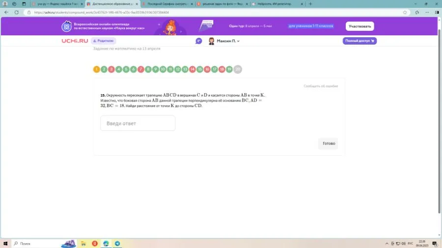Click the olympiad atom logo in banner
This screenshot has width=442, height=248.
(x=67, y=26)
